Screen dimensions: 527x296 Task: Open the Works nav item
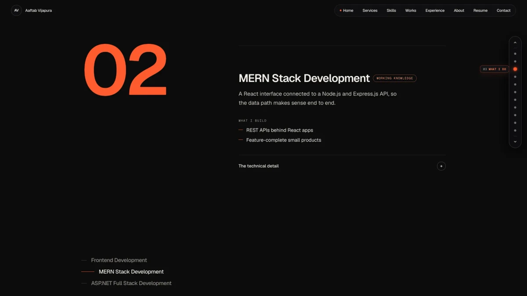click(x=411, y=11)
